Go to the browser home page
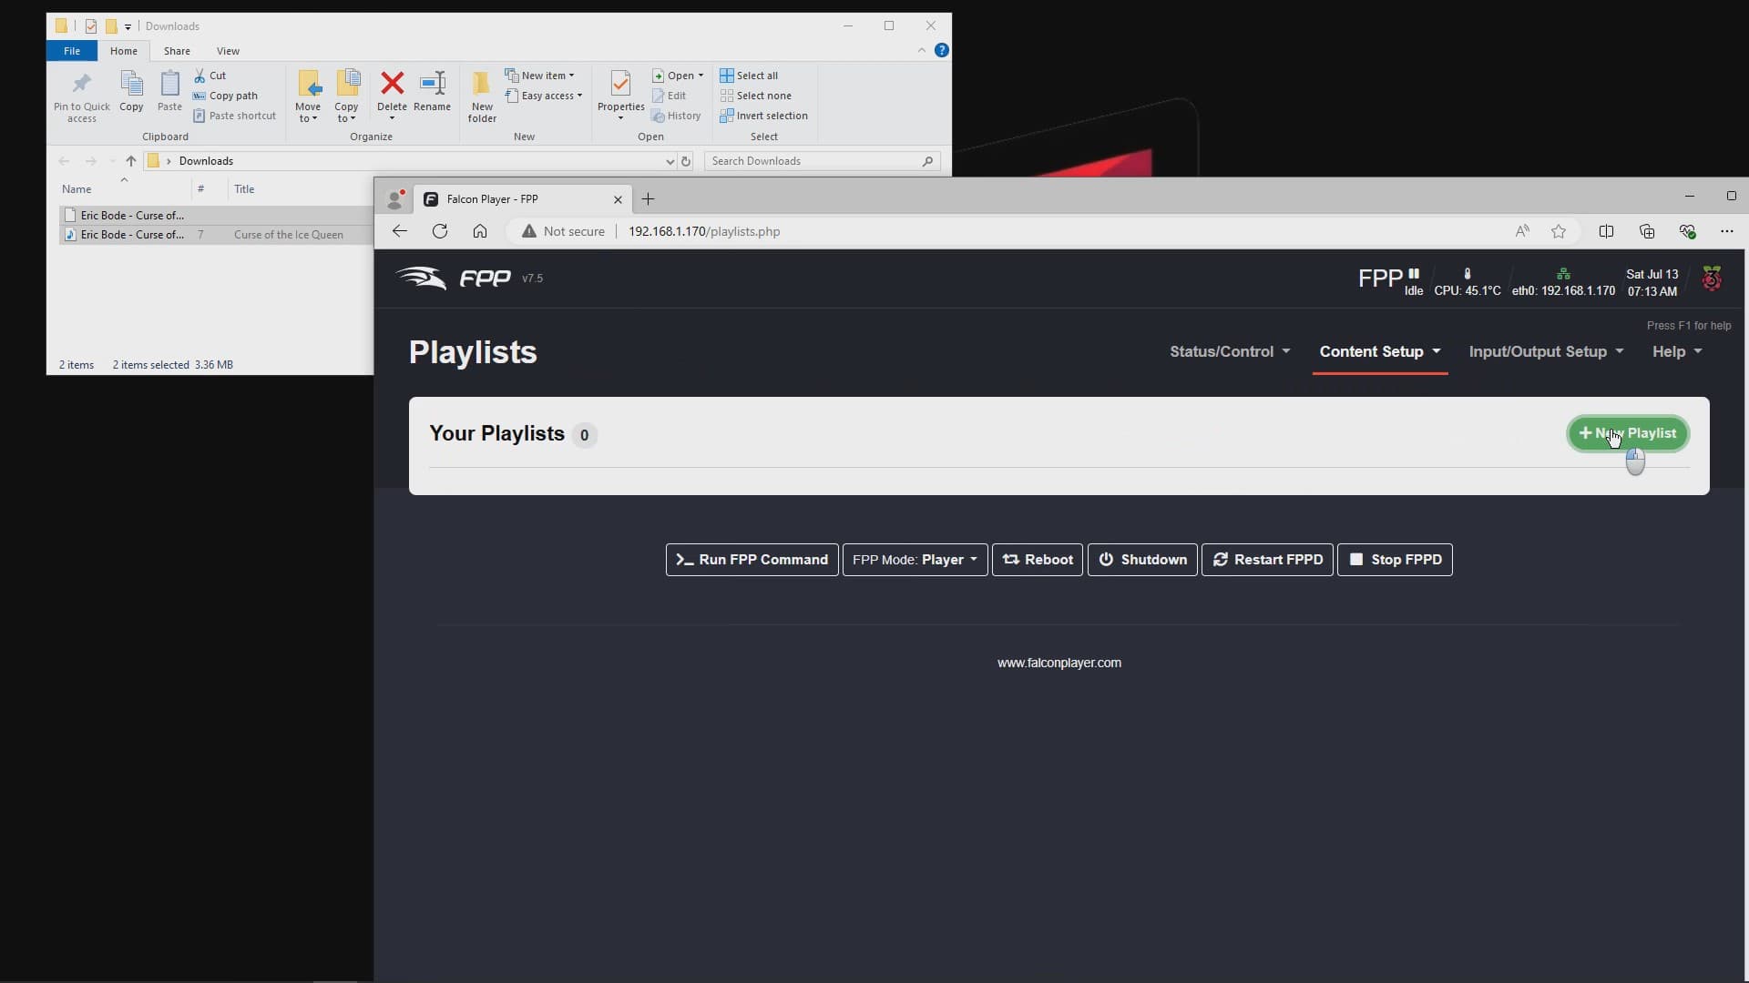The width and height of the screenshot is (1749, 983). click(480, 231)
